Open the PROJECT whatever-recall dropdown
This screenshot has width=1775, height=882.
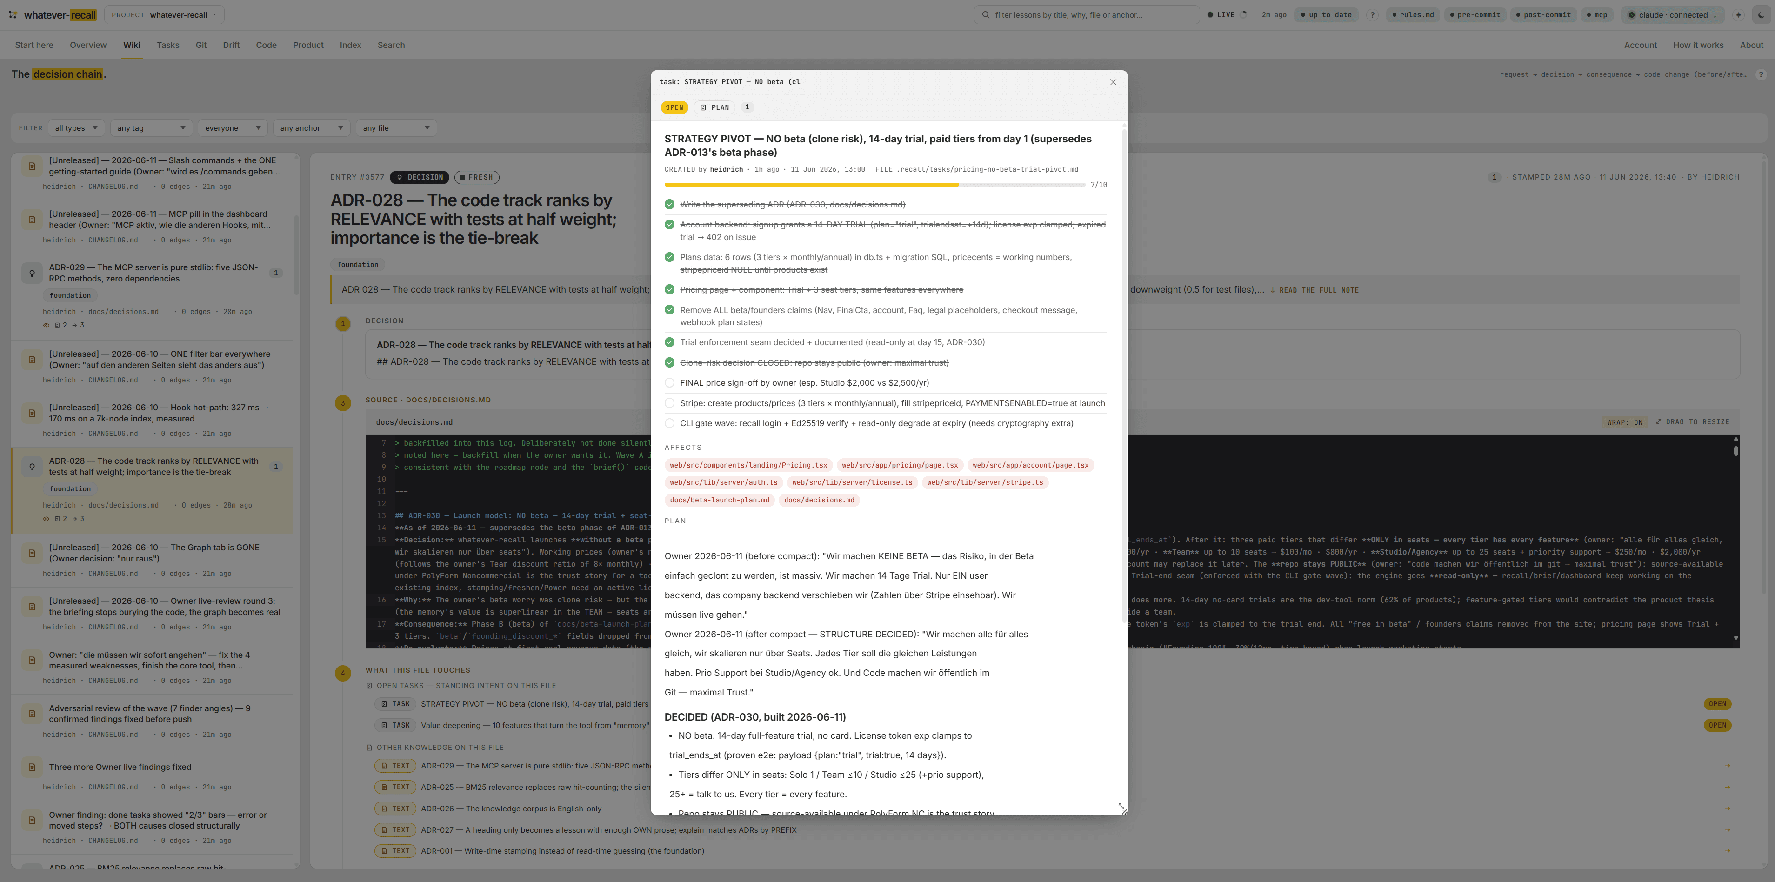point(164,14)
